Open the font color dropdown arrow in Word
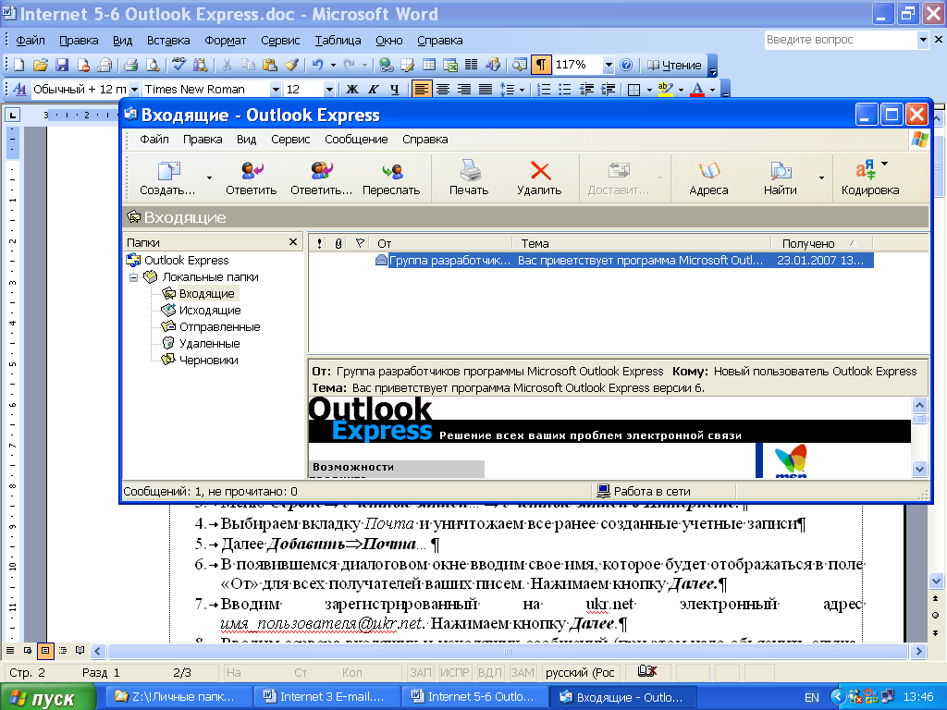The image size is (947, 710). click(x=713, y=90)
